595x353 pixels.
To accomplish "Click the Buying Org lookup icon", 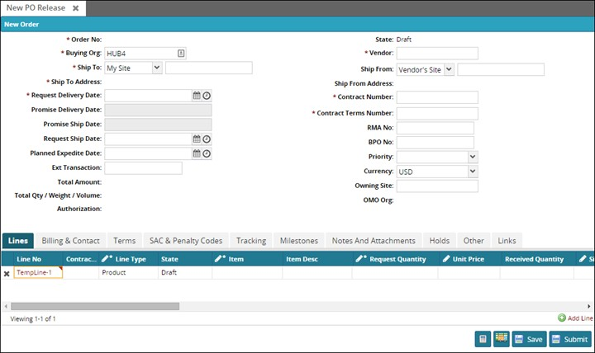I will point(181,53).
